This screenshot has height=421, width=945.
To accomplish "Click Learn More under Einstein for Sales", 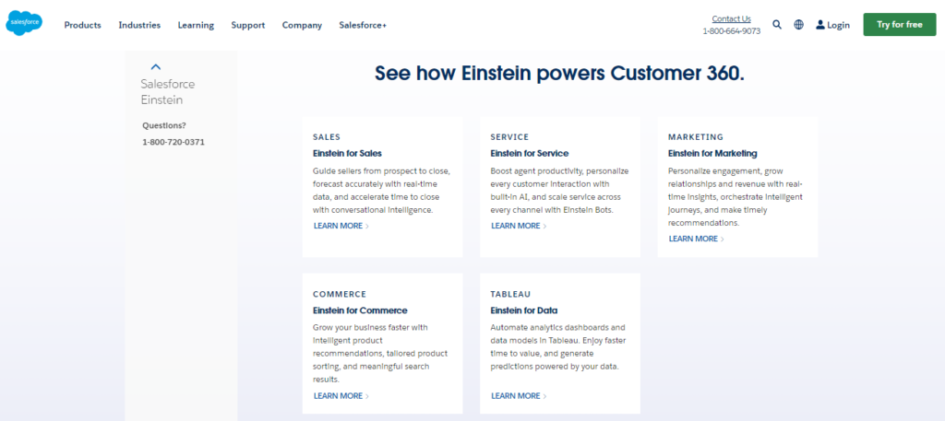I will coord(341,226).
